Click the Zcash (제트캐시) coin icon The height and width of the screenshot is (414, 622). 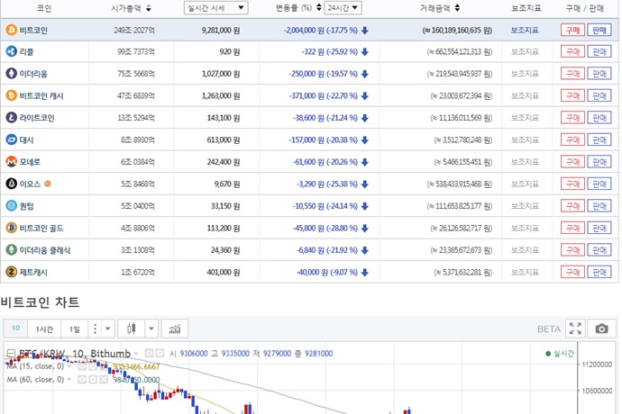tap(11, 272)
